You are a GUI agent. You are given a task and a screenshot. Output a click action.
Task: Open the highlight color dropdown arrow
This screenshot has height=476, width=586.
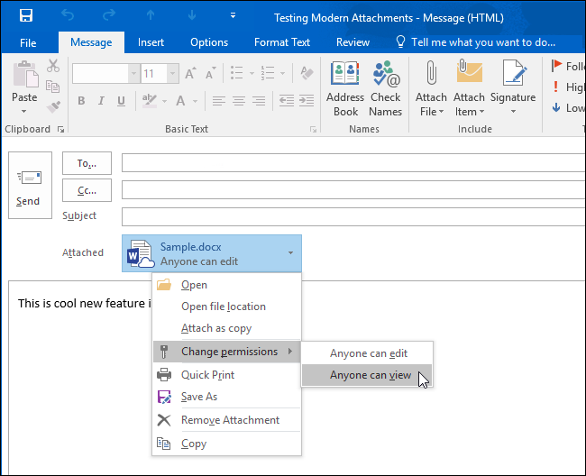164,101
